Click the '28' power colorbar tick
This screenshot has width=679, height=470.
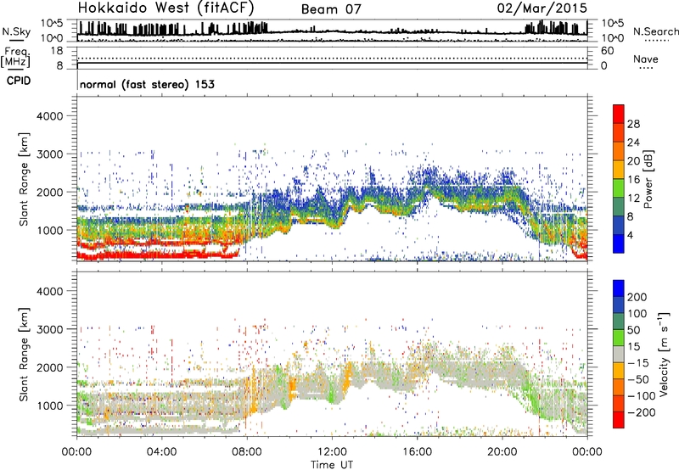pos(633,124)
